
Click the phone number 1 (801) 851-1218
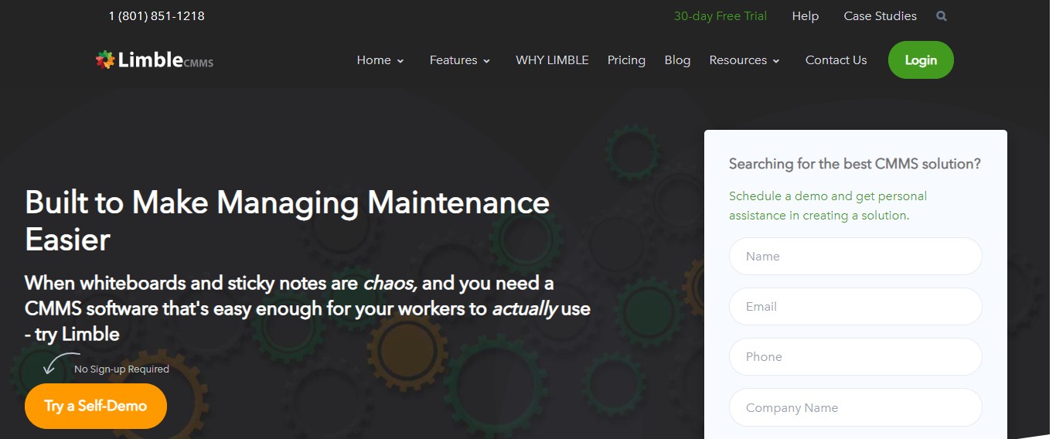click(156, 16)
